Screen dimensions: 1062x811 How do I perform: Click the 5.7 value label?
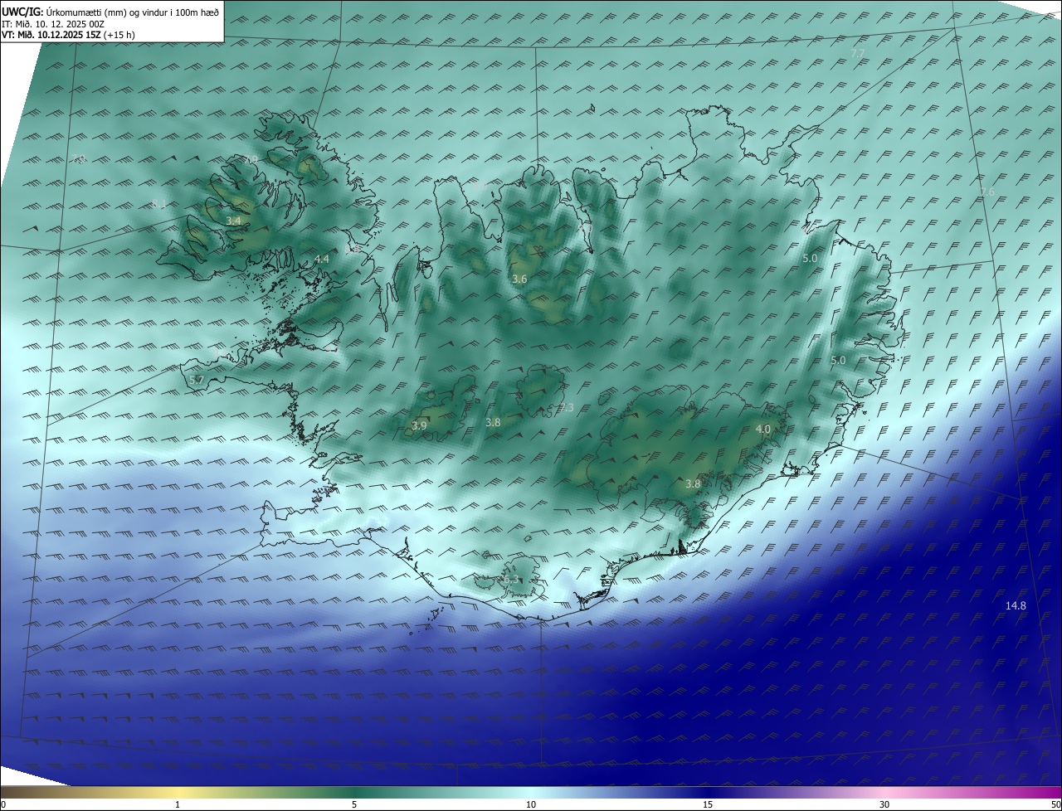pos(197,380)
